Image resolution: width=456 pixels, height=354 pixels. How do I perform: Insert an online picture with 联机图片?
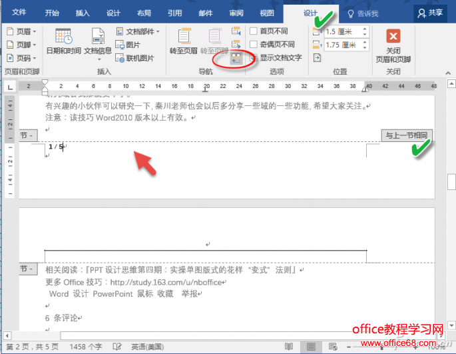click(x=134, y=58)
